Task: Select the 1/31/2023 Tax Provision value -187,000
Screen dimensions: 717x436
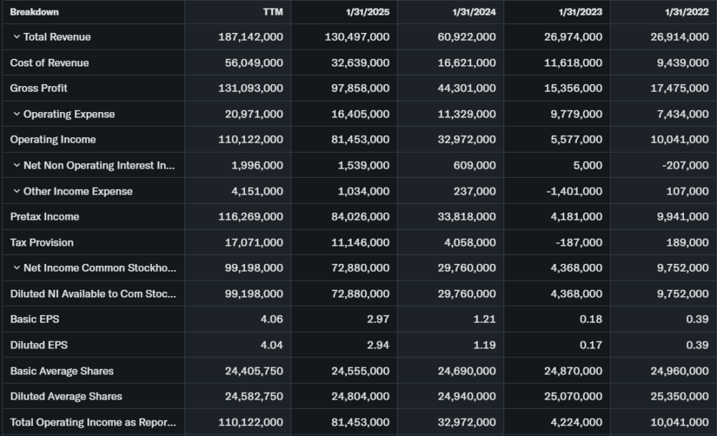Action: pos(578,242)
